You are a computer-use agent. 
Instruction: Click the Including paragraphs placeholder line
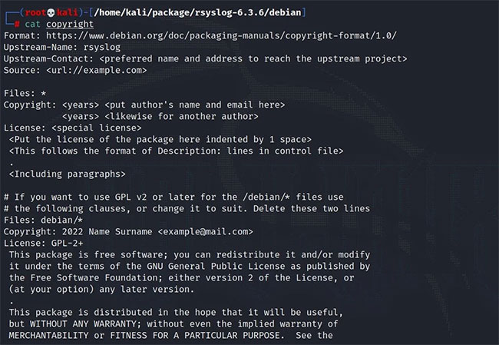[67, 174]
